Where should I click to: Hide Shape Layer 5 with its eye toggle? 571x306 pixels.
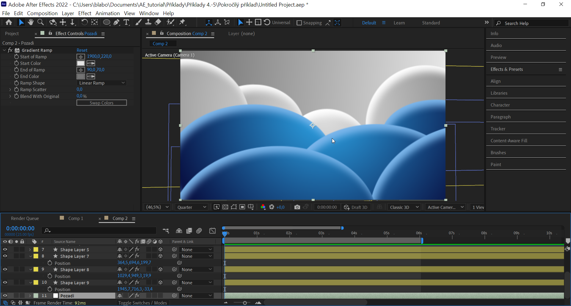pos(5,249)
